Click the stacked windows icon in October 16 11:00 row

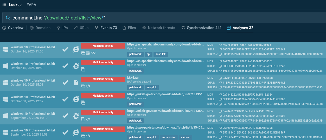click(83, 53)
